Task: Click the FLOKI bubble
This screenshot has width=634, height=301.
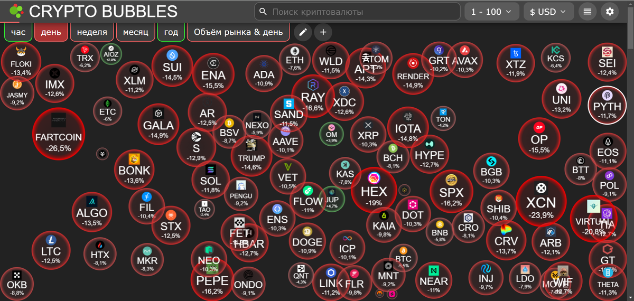Action: pyautogui.click(x=21, y=61)
